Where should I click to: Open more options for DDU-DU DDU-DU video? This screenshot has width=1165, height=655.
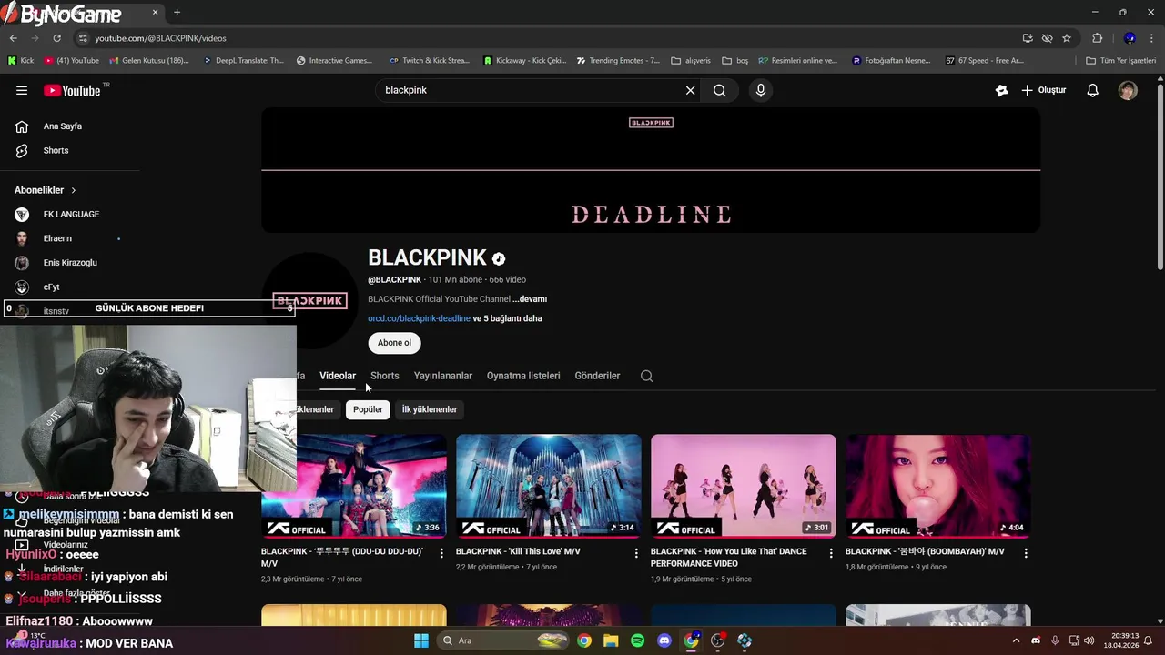click(441, 553)
